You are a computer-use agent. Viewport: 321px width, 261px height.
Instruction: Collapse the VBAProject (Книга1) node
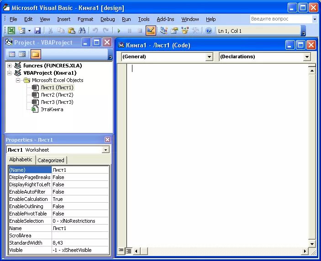tap(9, 73)
